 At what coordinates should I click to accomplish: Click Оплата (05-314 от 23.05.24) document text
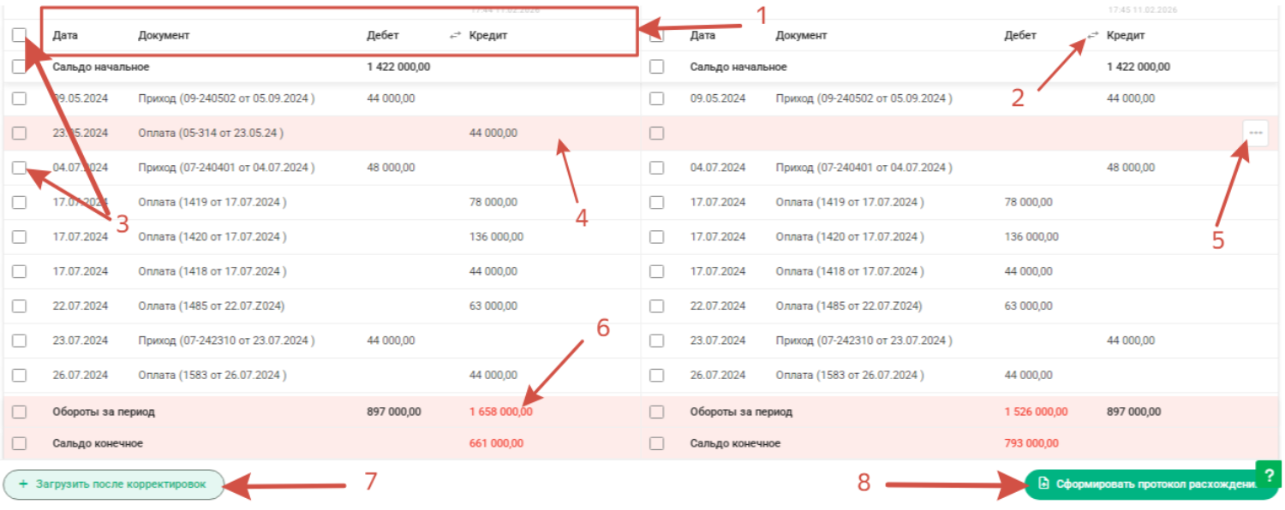tap(211, 133)
